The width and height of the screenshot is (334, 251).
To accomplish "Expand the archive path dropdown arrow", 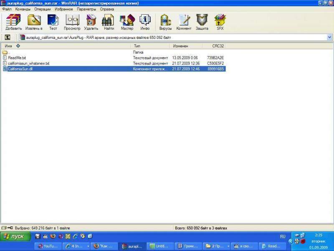I will (329, 38).
